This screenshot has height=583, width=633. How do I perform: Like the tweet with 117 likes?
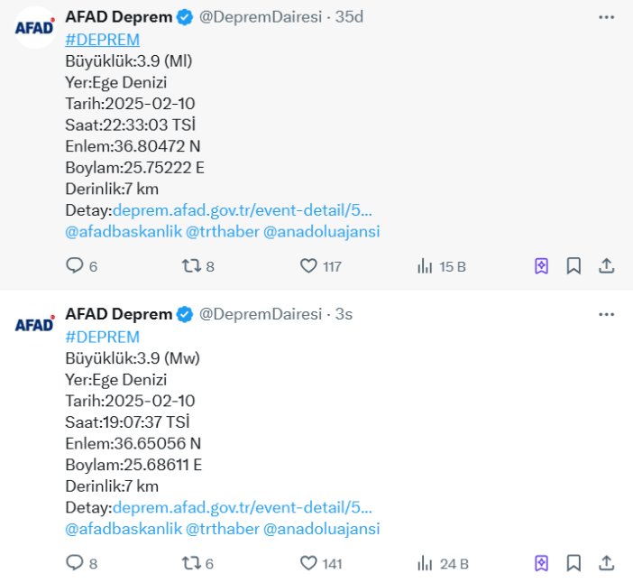309,266
